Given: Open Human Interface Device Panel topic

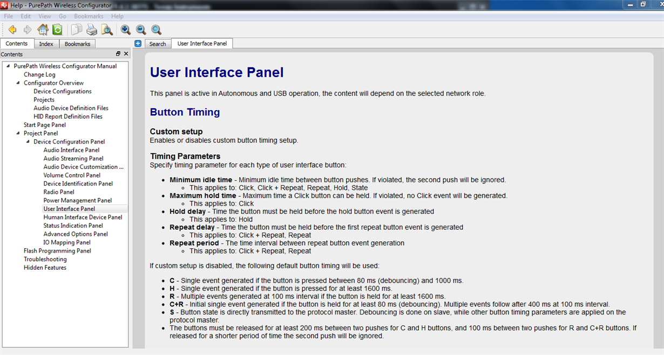Looking at the screenshot, I should pos(83,217).
